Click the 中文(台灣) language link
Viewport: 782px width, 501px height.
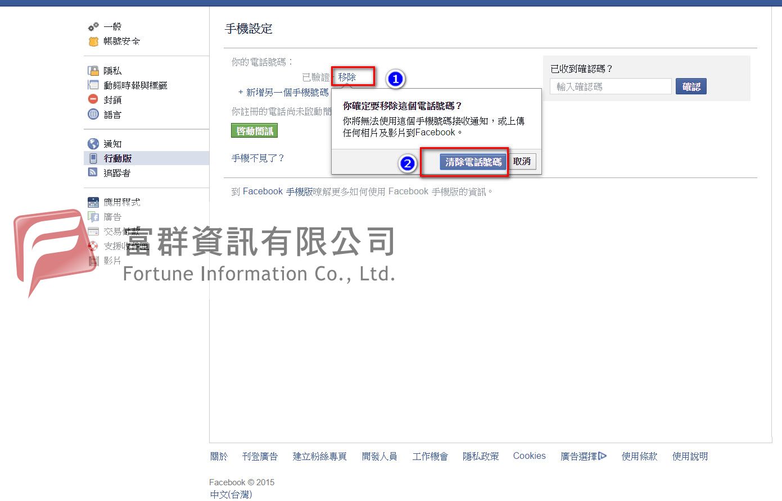tap(230, 494)
